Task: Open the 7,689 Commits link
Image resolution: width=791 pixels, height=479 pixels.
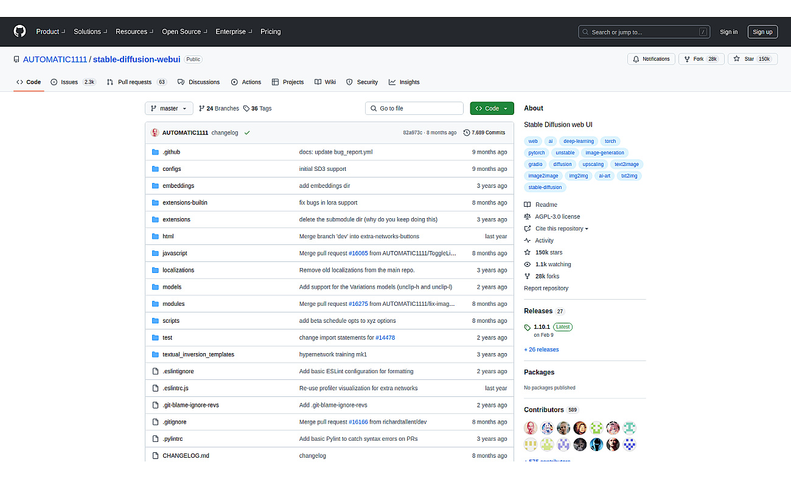Action: (x=484, y=133)
